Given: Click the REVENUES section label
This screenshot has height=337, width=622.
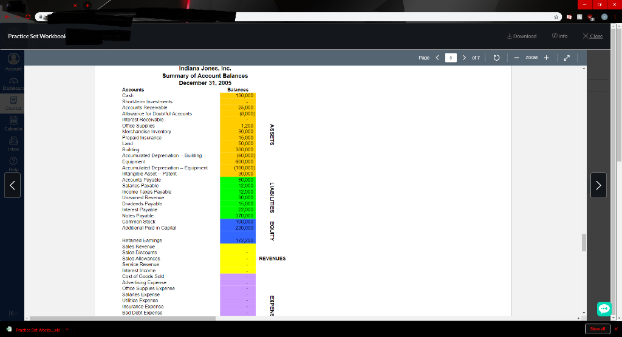Looking at the screenshot, I should pyautogui.click(x=272, y=259).
